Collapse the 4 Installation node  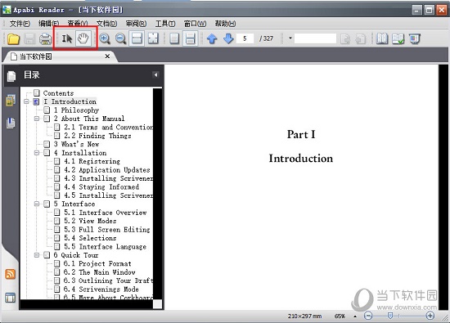37,153
